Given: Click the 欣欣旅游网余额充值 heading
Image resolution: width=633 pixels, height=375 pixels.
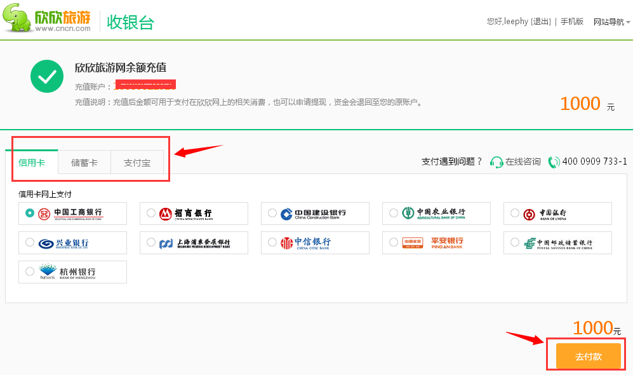Looking at the screenshot, I should tap(120, 67).
